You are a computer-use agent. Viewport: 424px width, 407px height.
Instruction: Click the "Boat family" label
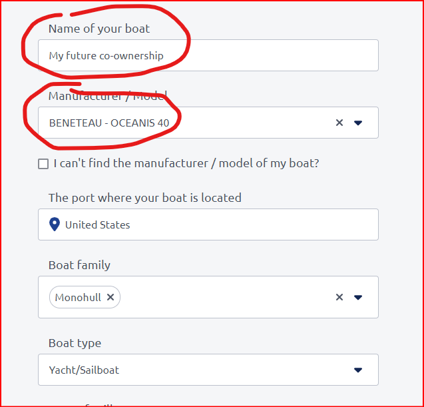pyautogui.click(x=79, y=265)
